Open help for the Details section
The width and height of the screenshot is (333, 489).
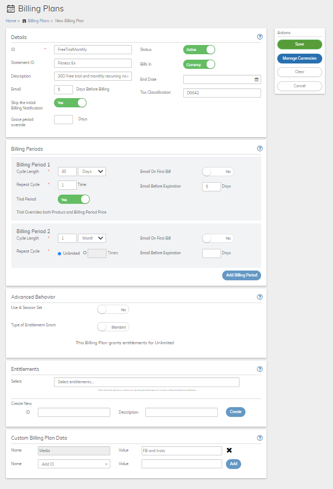click(260, 37)
